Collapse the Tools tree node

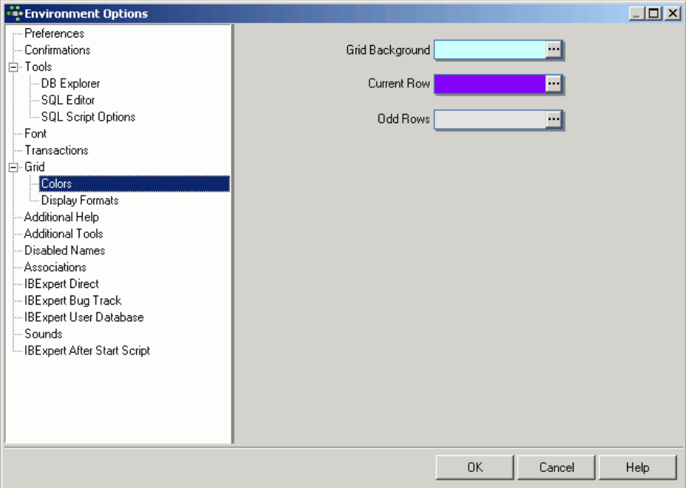click(14, 67)
